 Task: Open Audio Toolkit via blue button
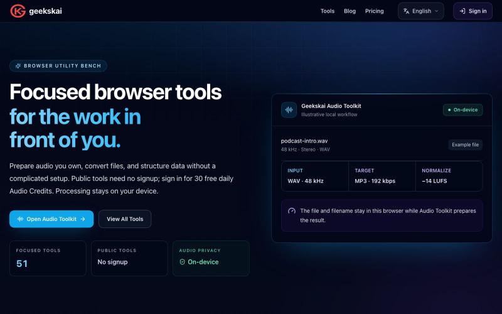coord(51,219)
